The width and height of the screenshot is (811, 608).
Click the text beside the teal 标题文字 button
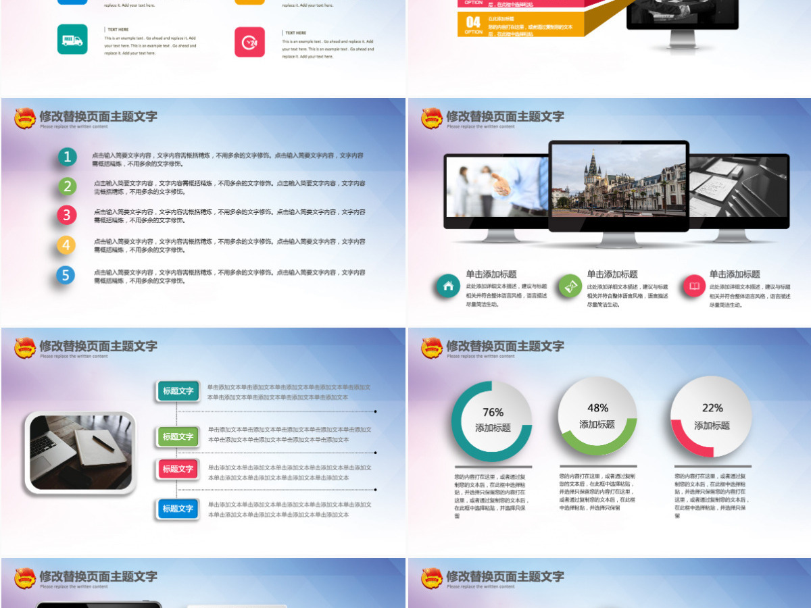pos(289,392)
